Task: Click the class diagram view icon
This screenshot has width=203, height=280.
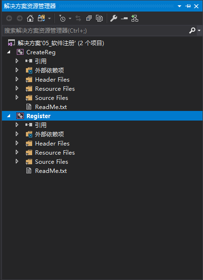Action: [135, 18]
